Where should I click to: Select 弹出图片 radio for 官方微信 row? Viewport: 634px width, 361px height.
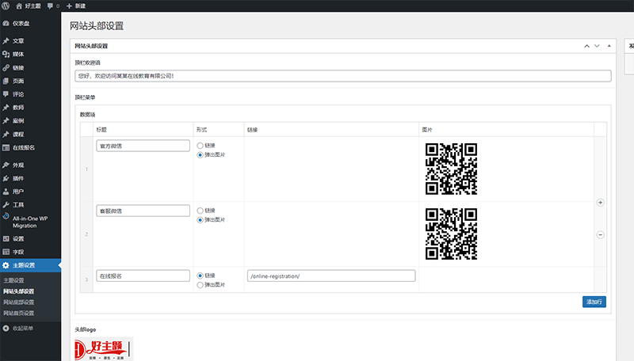200,155
